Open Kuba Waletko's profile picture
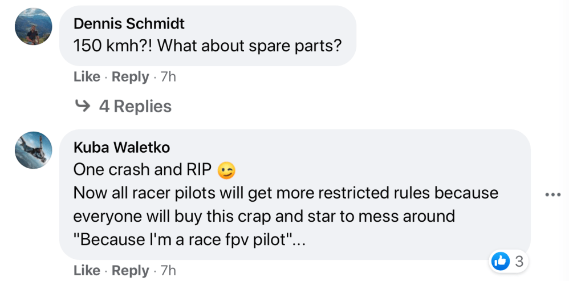 pos(34,150)
